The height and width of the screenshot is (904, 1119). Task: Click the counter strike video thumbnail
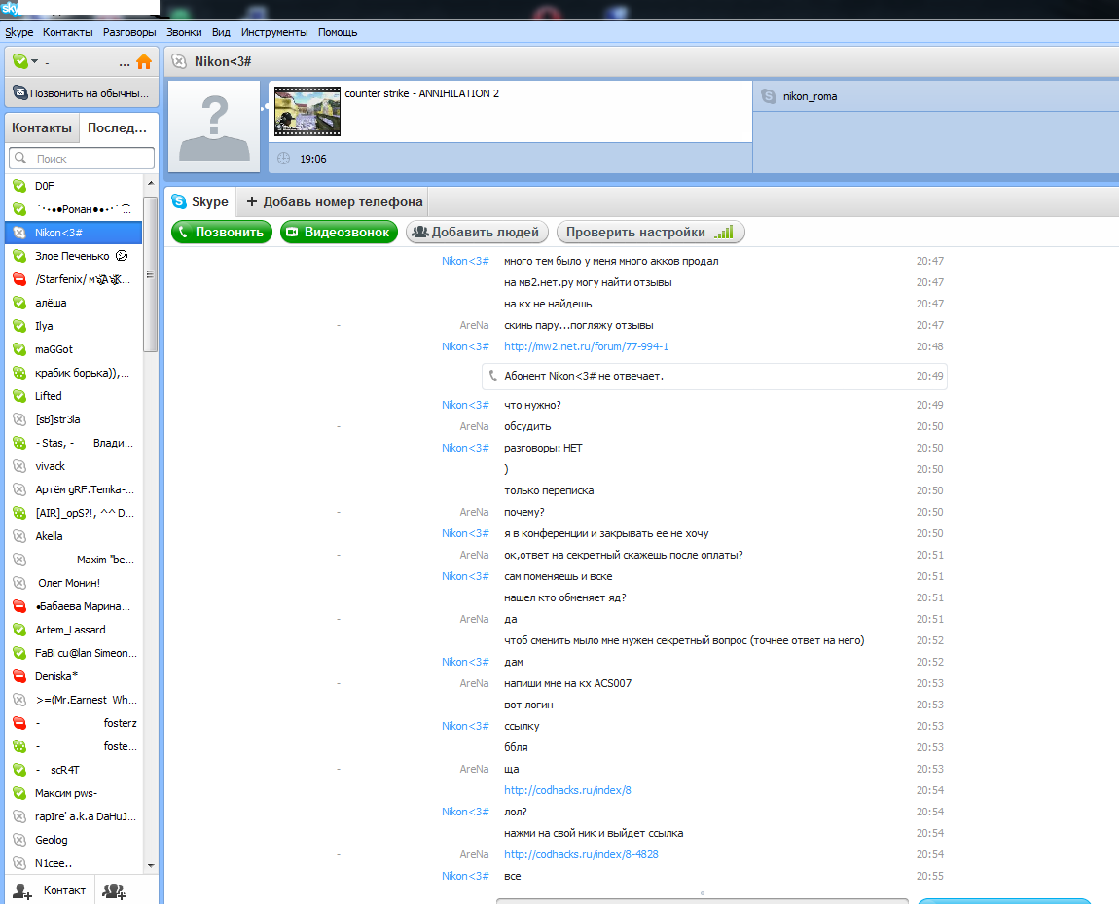coord(307,111)
